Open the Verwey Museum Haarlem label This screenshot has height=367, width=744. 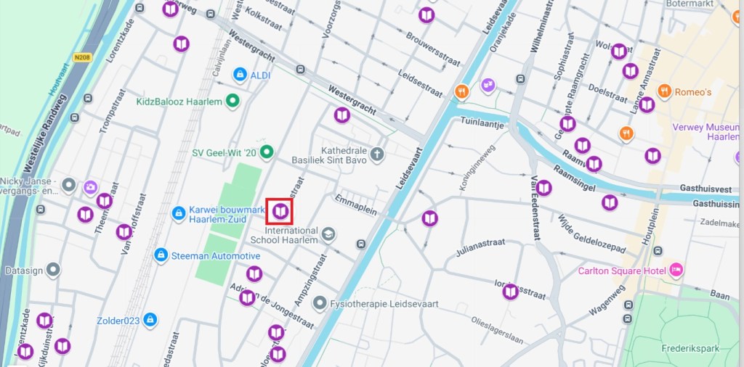coord(705,132)
